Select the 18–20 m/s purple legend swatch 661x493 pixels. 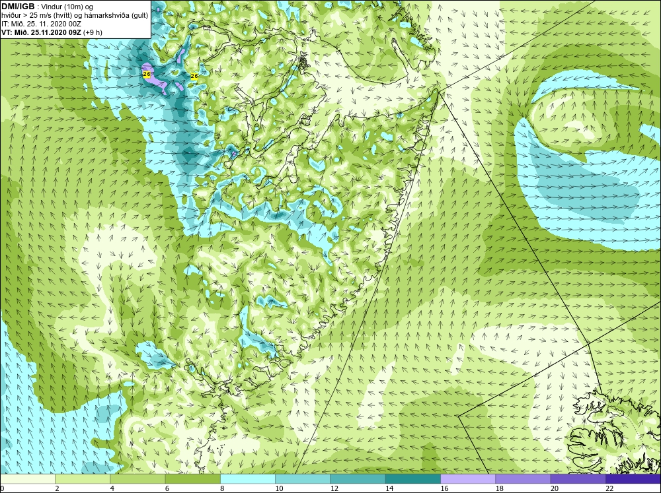pyautogui.click(x=523, y=479)
